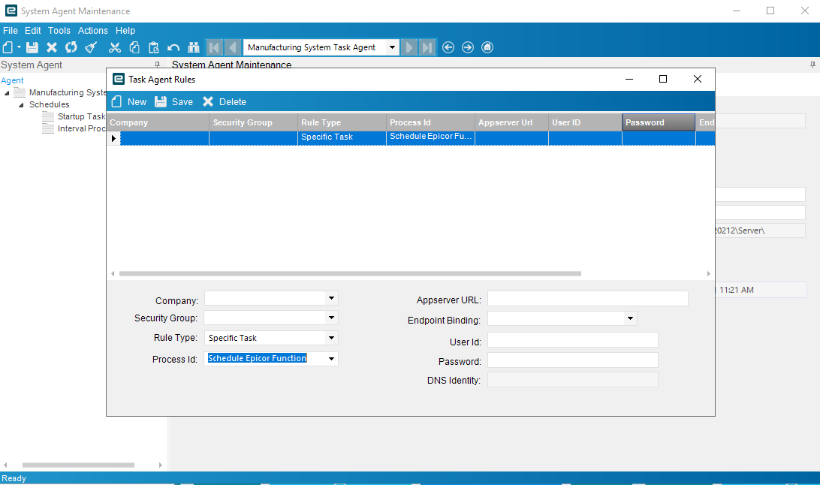Go to next record navigation icon
Screen dimensions: 820x485
click(409, 47)
